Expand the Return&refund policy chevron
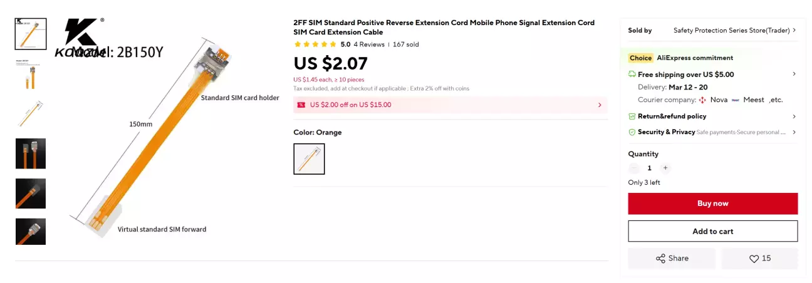The height and width of the screenshot is (283, 812). [794, 116]
